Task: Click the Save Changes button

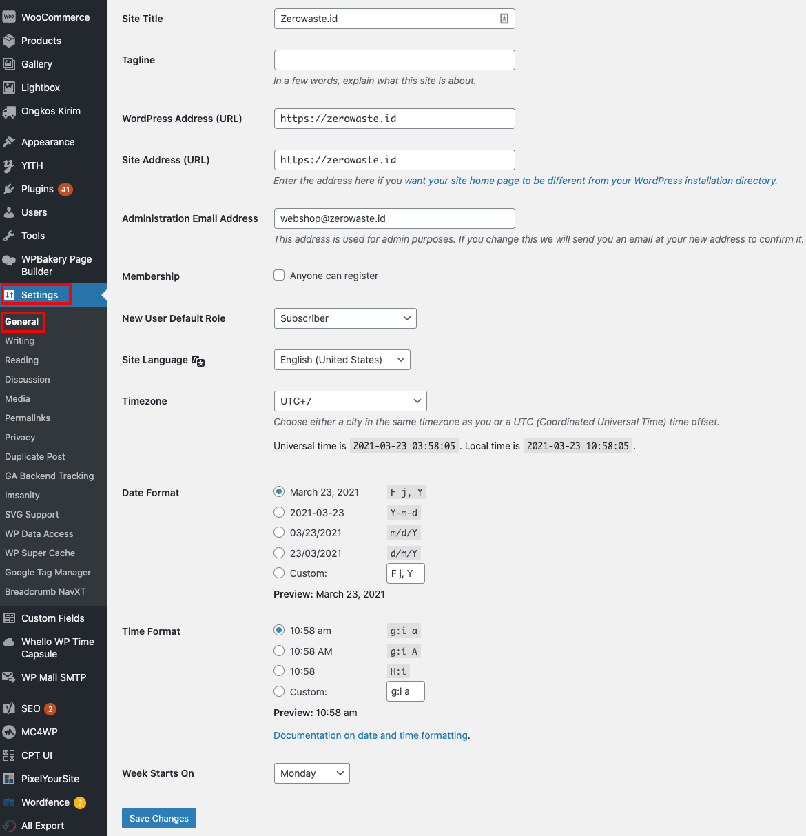Action: pyautogui.click(x=159, y=818)
